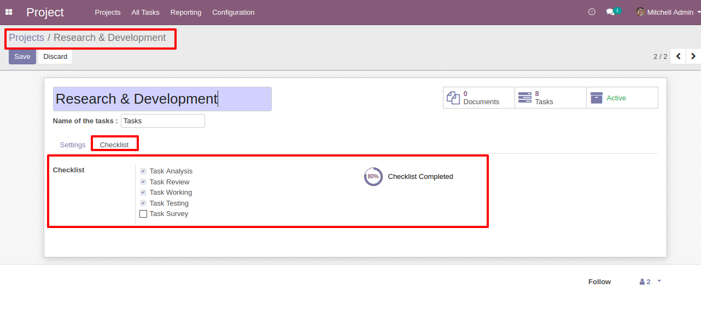Click the 80% checklist progress circle
Screen dimensions: 701x312
point(373,177)
